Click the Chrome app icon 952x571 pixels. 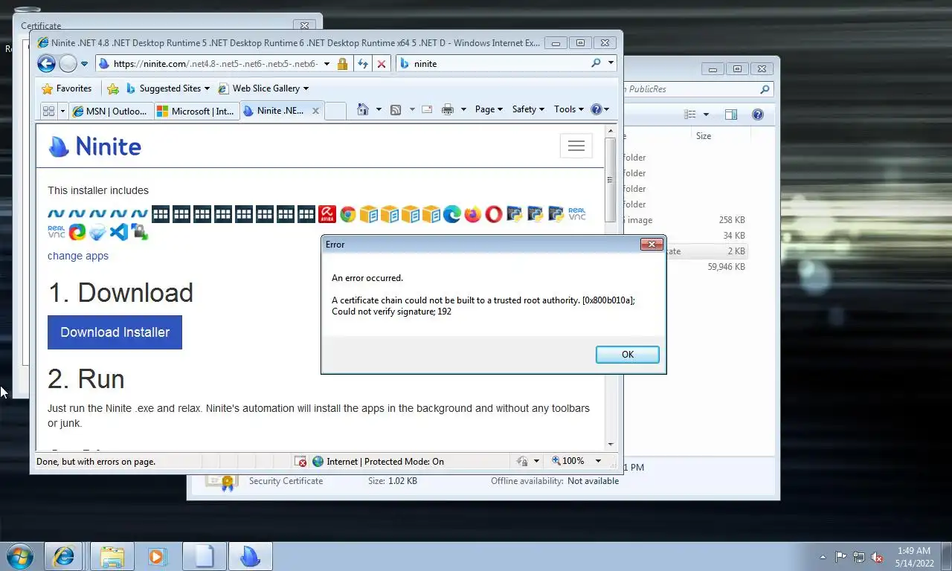point(347,215)
